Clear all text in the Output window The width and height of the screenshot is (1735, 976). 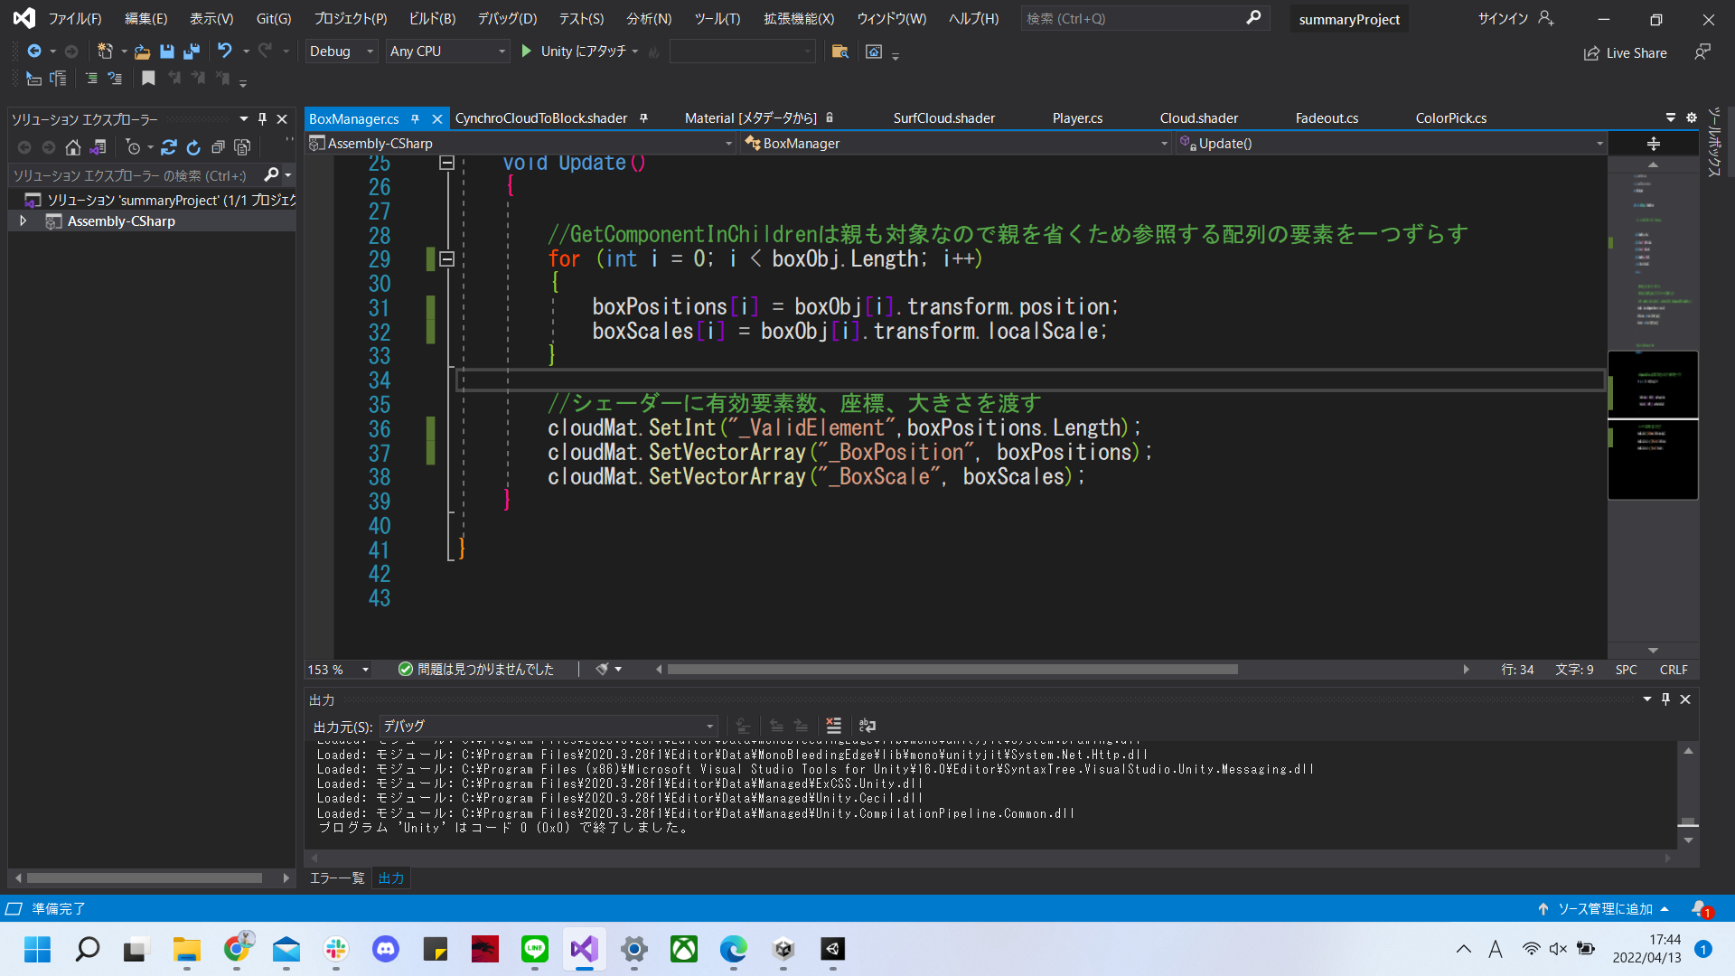pyautogui.click(x=833, y=726)
